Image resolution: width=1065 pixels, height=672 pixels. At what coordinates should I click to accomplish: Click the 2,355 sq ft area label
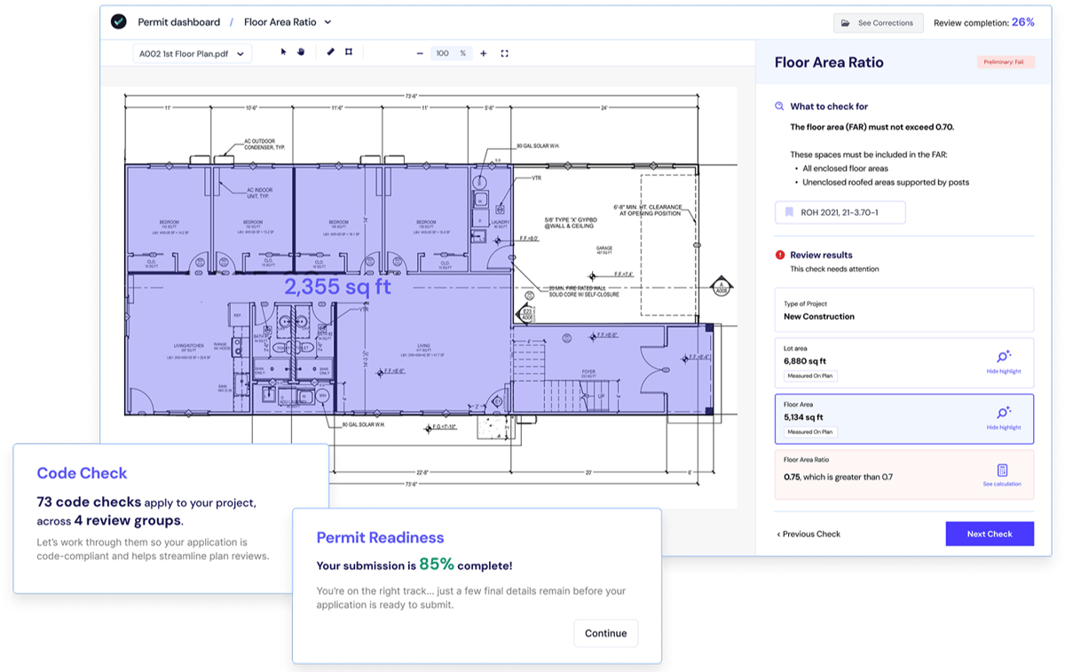(x=337, y=286)
